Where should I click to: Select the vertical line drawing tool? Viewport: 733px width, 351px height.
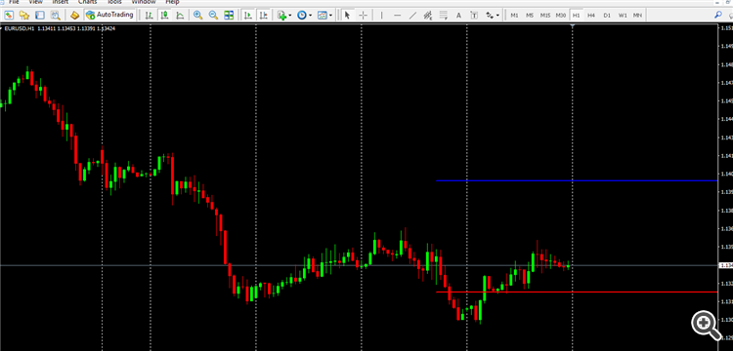point(382,16)
